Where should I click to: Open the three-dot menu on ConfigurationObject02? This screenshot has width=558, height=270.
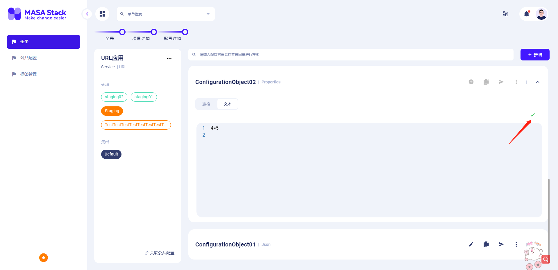[516, 82]
